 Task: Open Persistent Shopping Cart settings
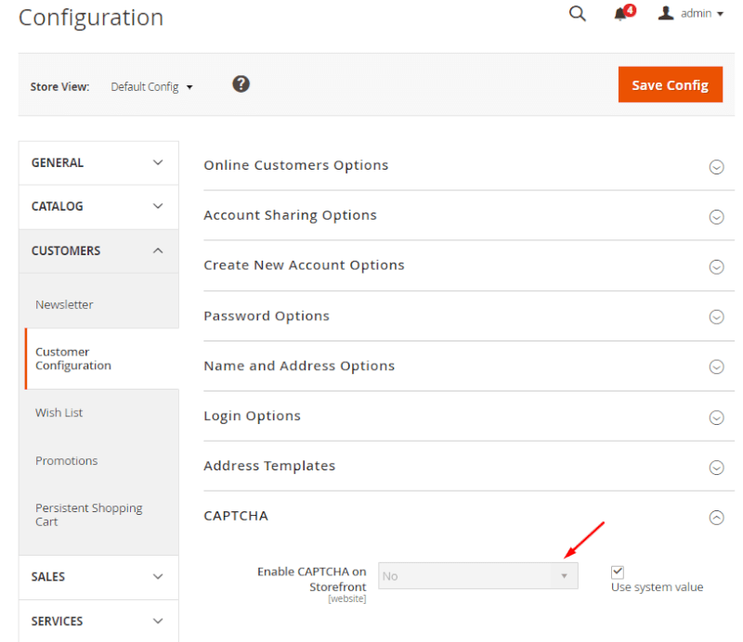coord(88,514)
